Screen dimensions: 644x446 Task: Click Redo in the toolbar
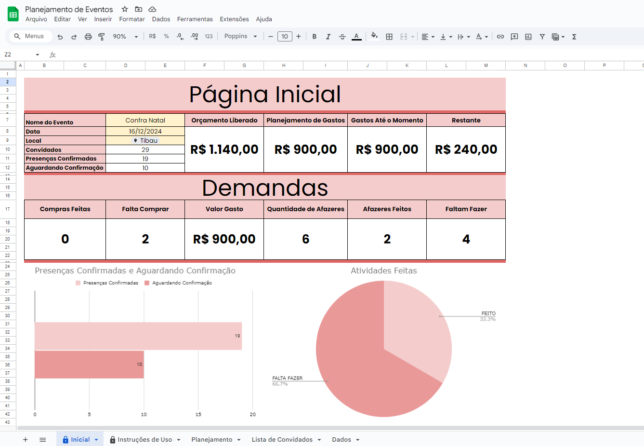pos(73,36)
